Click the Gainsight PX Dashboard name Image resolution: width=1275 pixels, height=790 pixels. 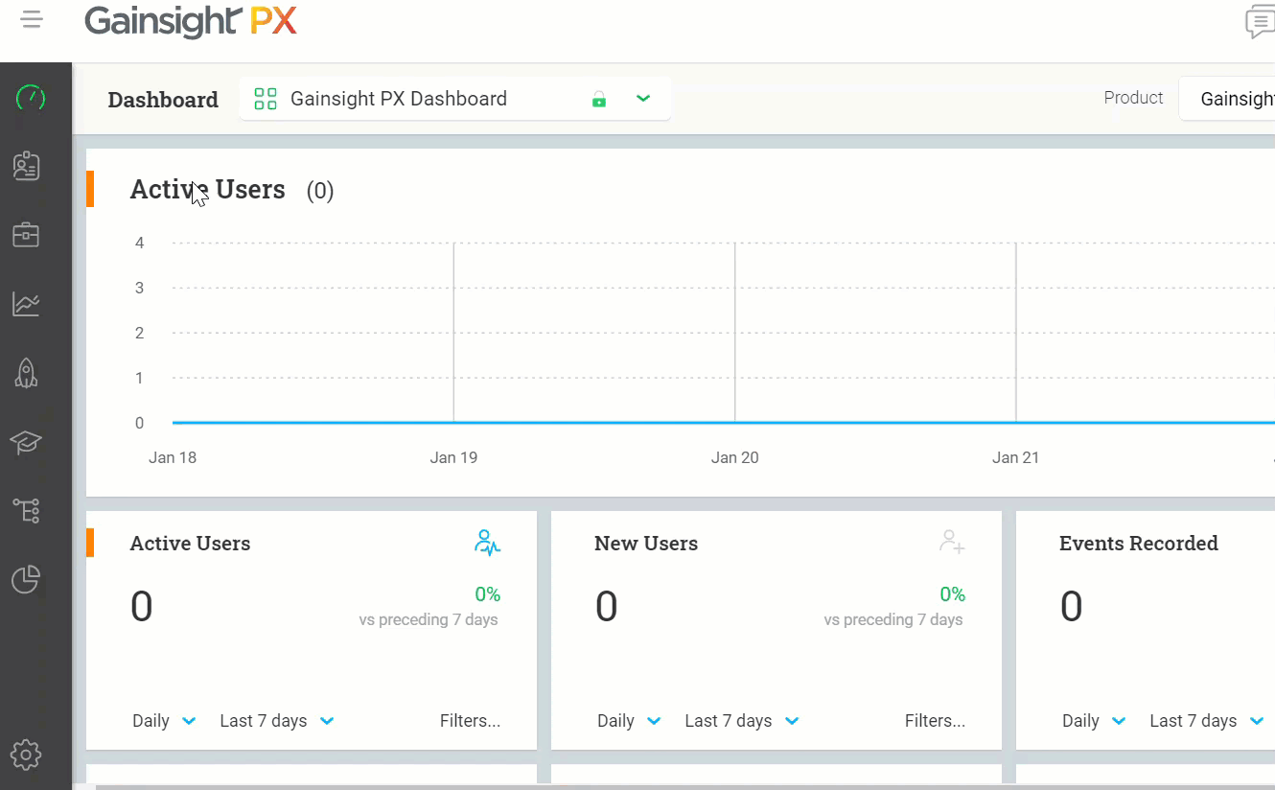click(x=399, y=99)
